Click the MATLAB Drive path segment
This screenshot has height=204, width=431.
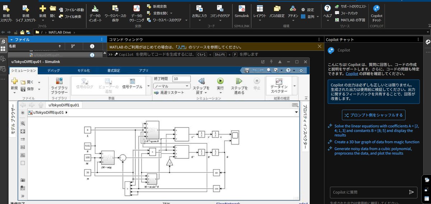60,32
